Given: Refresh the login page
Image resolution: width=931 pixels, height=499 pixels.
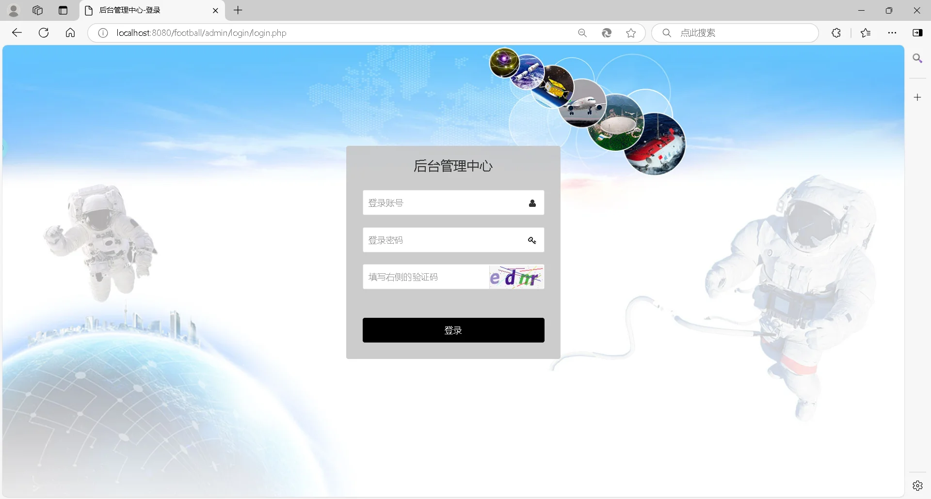Looking at the screenshot, I should tap(44, 32).
